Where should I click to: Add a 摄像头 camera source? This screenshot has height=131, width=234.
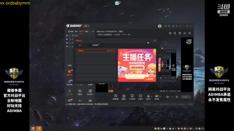point(124,97)
